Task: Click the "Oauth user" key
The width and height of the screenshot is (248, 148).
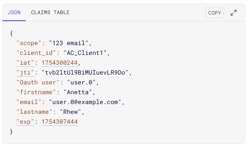Action: point(38,82)
